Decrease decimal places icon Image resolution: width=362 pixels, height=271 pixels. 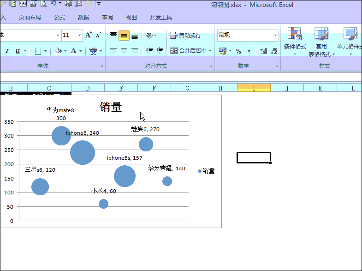pos(274,51)
